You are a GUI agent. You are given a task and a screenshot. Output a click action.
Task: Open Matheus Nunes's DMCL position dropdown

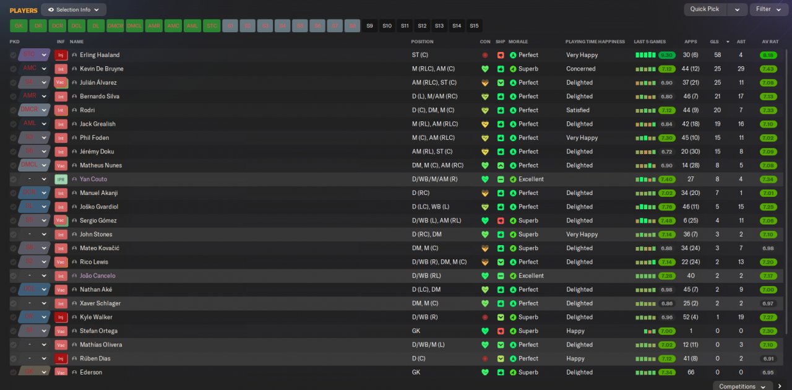click(x=34, y=165)
